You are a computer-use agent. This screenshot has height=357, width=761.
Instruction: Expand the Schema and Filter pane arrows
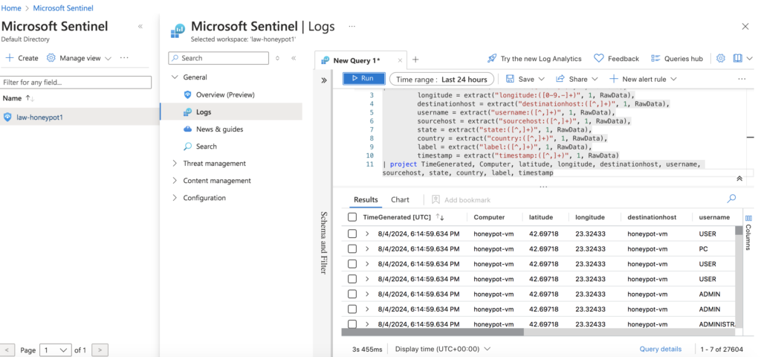[x=324, y=80]
